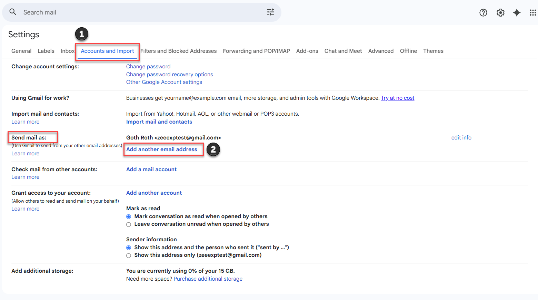Switch to the General tab

(21, 51)
